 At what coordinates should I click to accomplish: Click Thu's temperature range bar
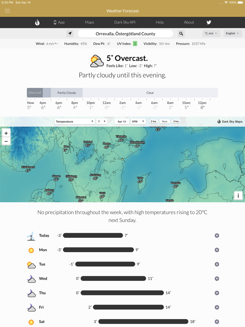122,293
